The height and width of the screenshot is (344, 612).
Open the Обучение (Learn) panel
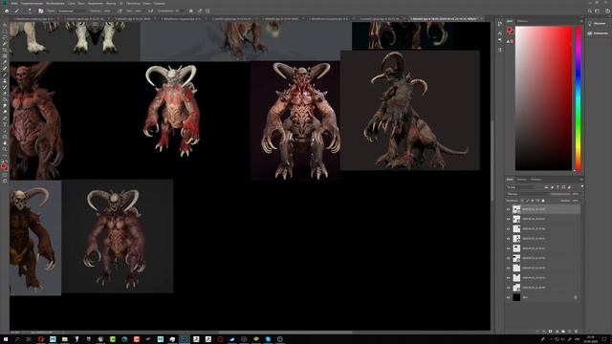[x=597, y=24]
